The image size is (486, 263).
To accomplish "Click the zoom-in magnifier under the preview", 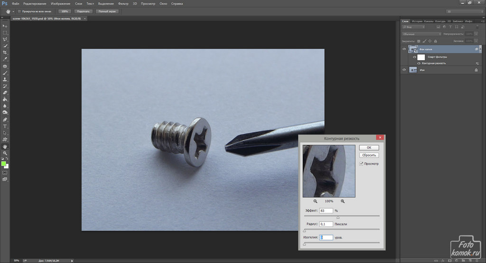I will click(x=343, y=201).
